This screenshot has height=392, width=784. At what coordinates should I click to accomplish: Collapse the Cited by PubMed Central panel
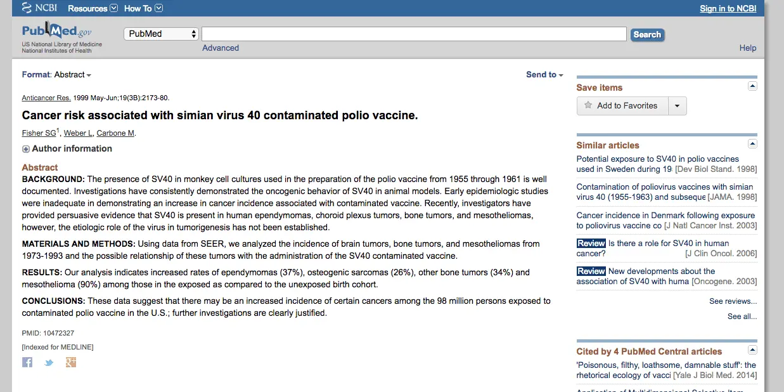(752, 350)
